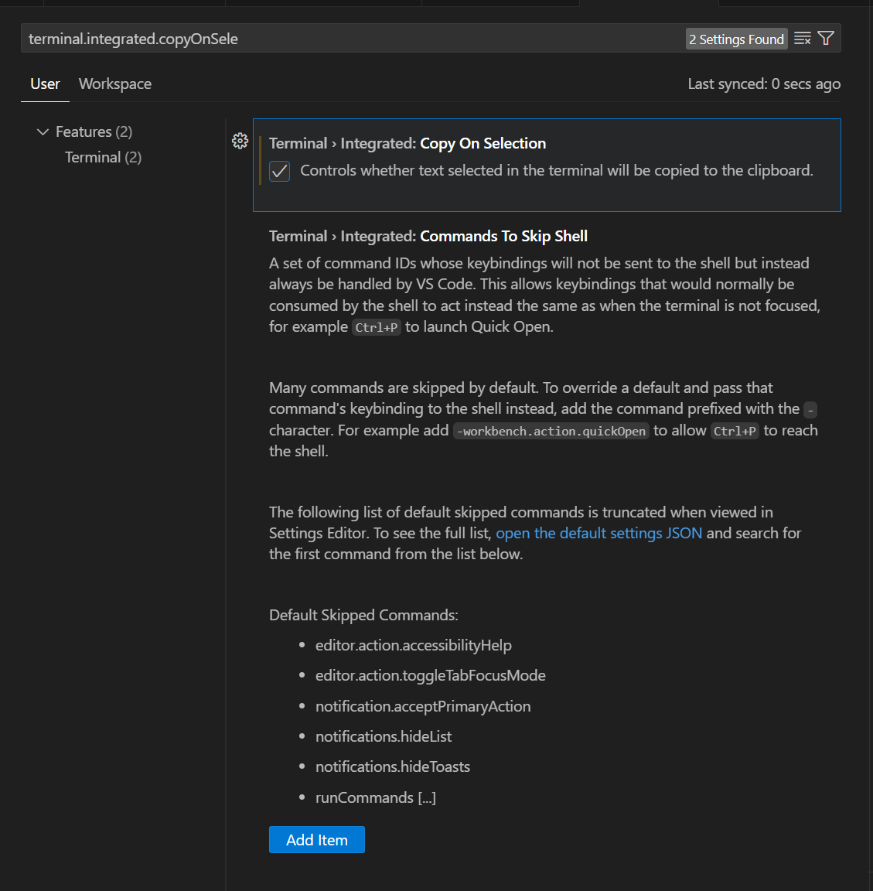This screenshot has height=891, width=873.
Task: Select Terminal (2) in settings tree
Action: tap(103, 158)
